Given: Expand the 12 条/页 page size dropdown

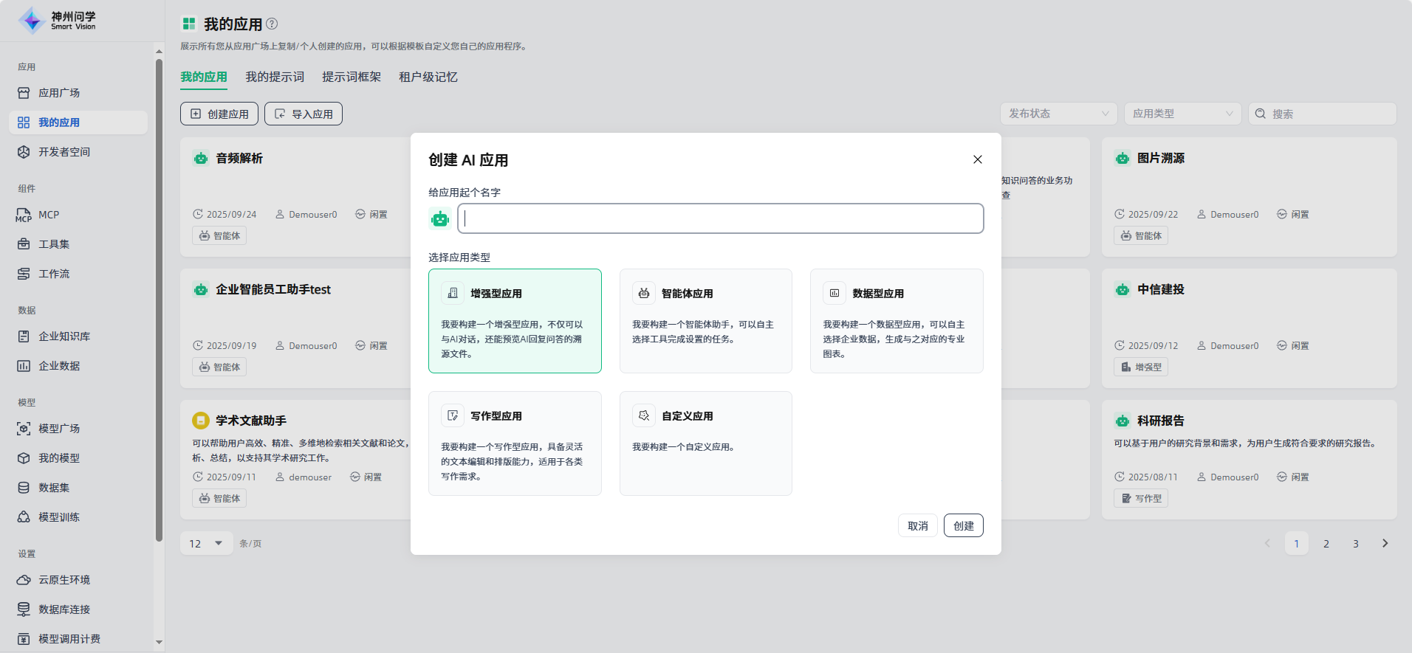Looking at the screenshot, I should 206,544.
